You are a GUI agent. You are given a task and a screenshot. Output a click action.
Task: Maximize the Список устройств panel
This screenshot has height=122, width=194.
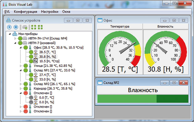[x=78, y=20]
